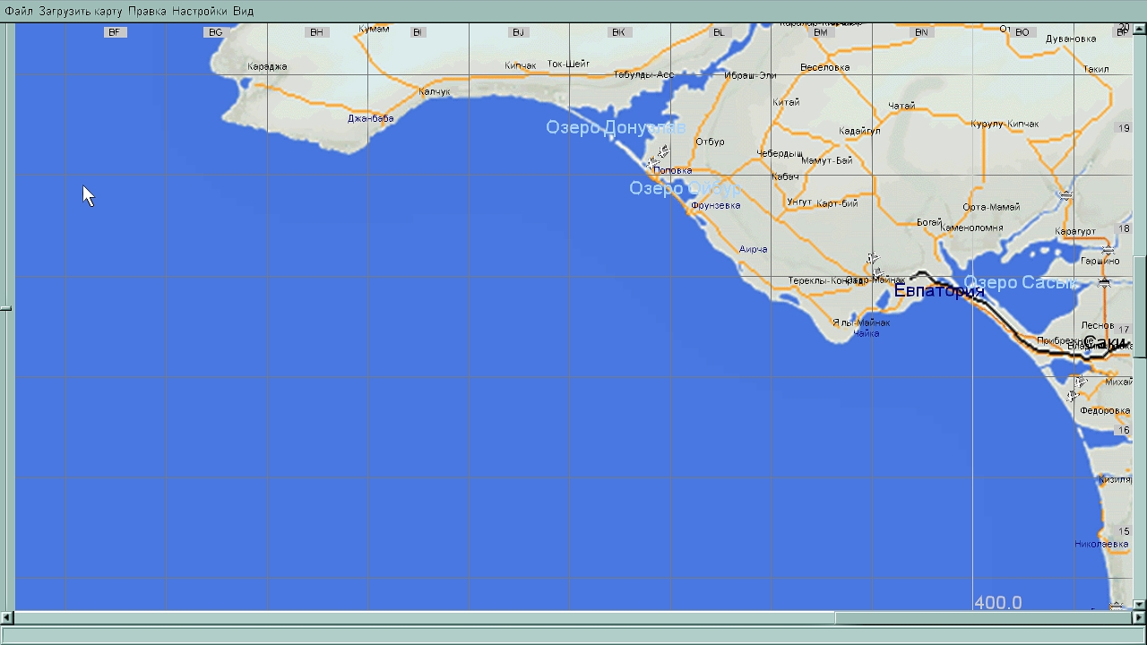
Task: Click the Курулу-Кипчак label
Action: coord(1005,124)
